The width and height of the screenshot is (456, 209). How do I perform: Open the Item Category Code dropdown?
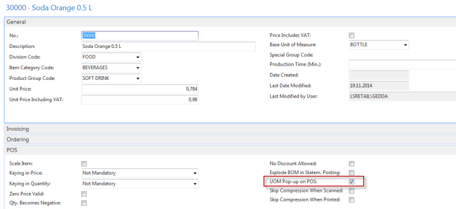pyautogui.click(x=137, y=68)
